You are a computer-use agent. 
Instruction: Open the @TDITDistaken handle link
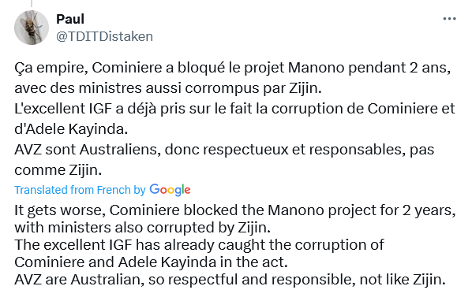(x=104, y=36)
